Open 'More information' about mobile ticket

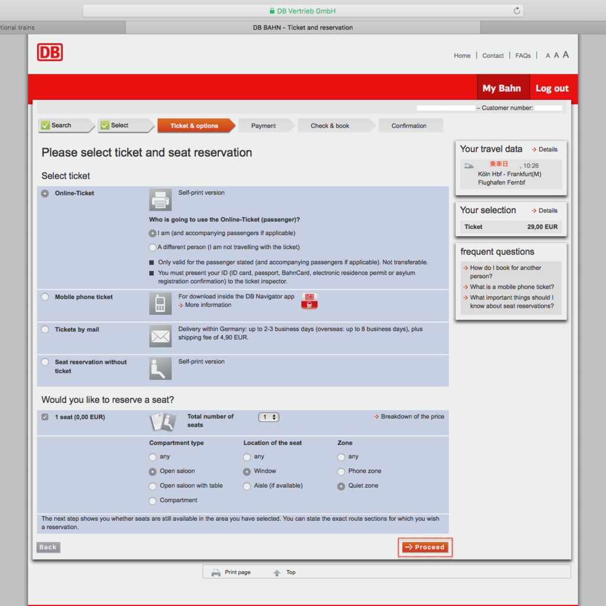pos(205,305)
